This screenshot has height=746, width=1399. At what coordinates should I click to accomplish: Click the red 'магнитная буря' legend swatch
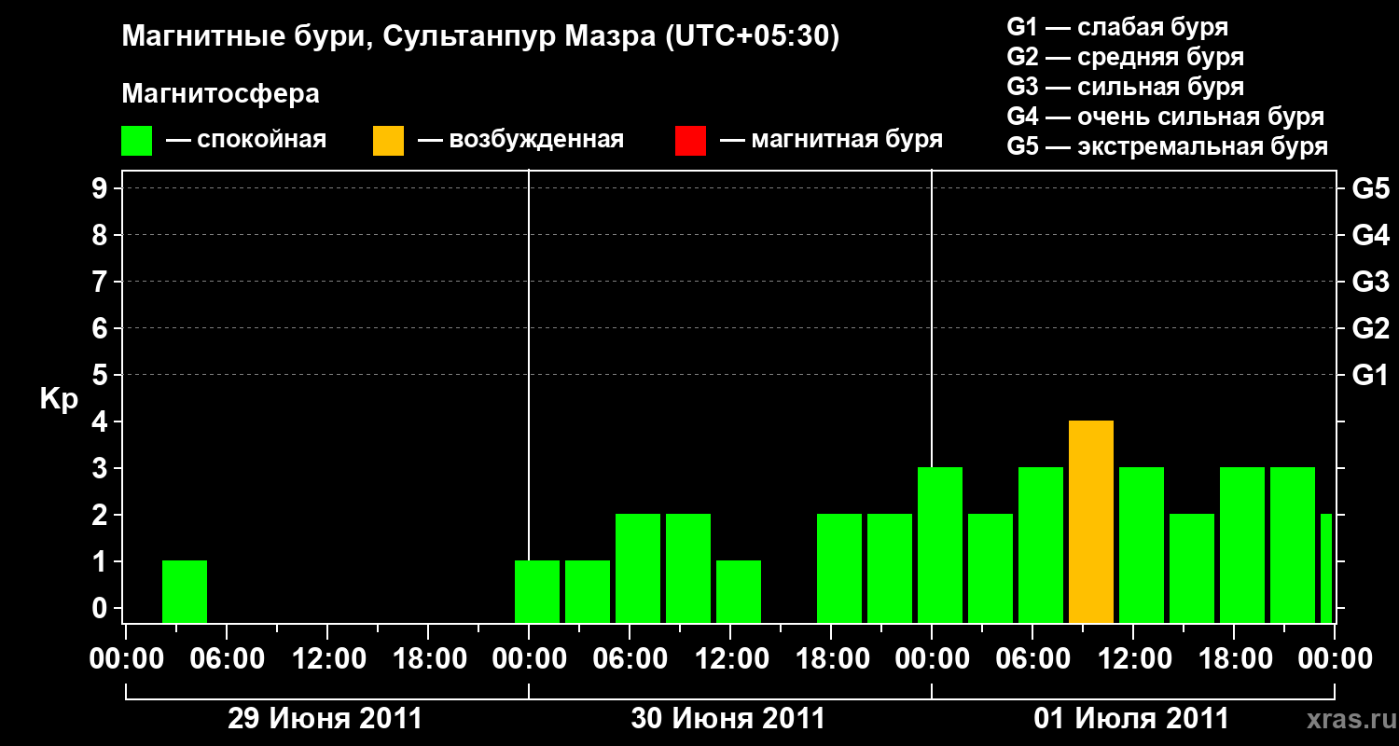(691, 141)
